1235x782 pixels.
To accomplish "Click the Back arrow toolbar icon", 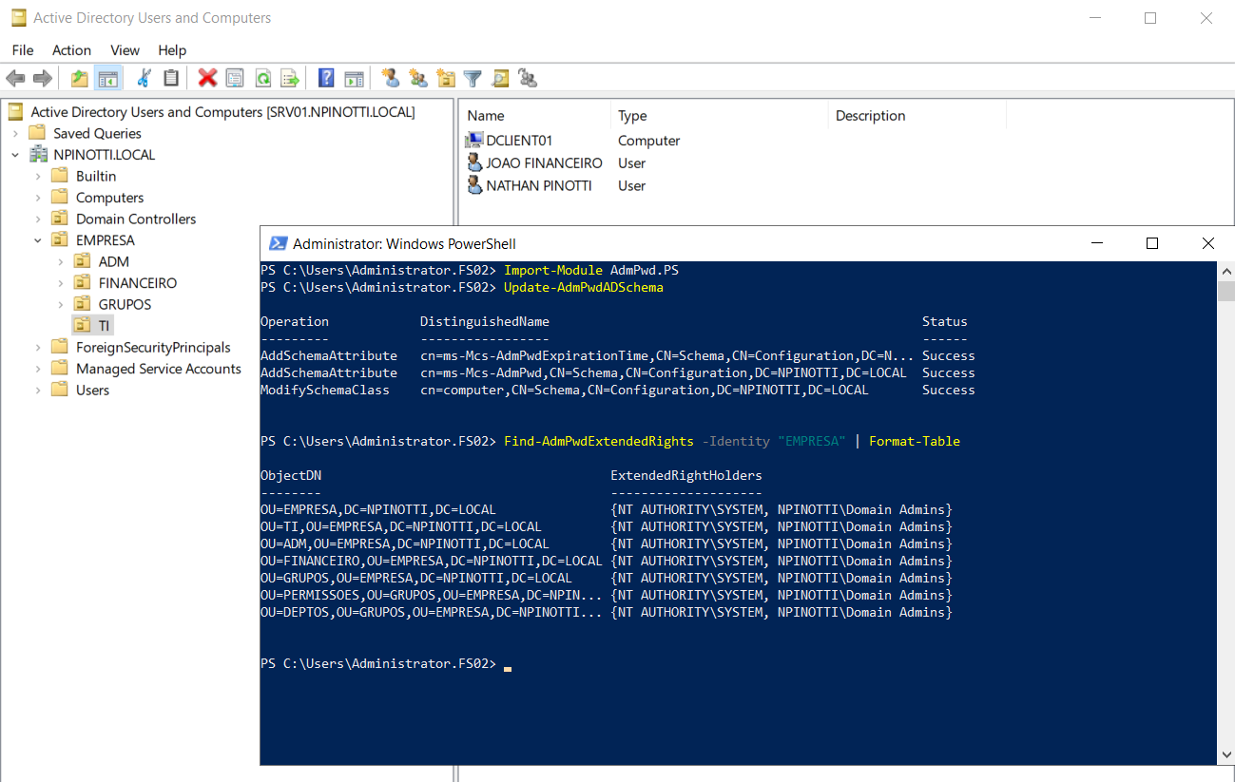I will click(x=15, y=78).
